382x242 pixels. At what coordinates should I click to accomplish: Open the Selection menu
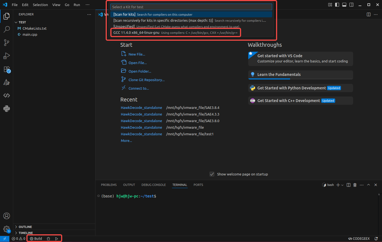point(40,5)
